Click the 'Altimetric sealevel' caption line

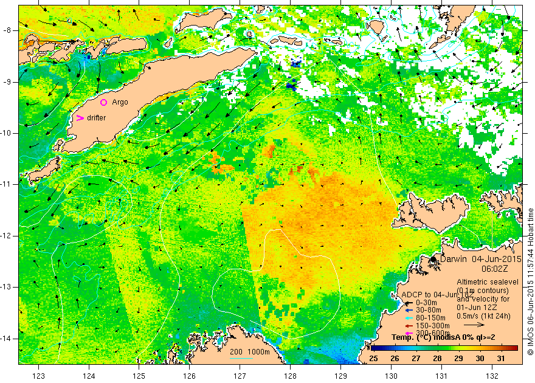tap(488, 282)
